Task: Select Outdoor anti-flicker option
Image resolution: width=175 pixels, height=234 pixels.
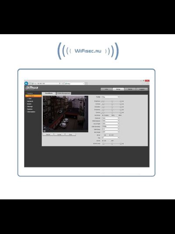Action: pyautogui.click(x=103, y=115)
